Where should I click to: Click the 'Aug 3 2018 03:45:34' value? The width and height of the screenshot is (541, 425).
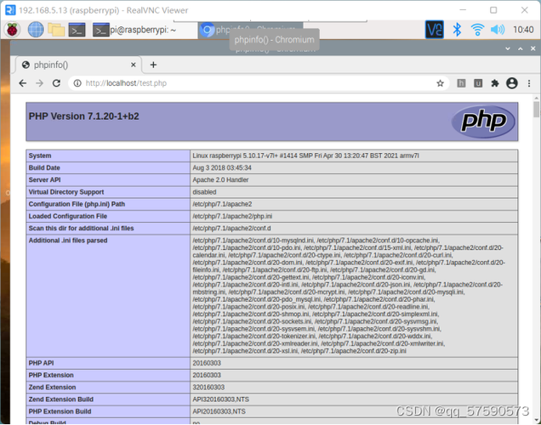(222, 167)
